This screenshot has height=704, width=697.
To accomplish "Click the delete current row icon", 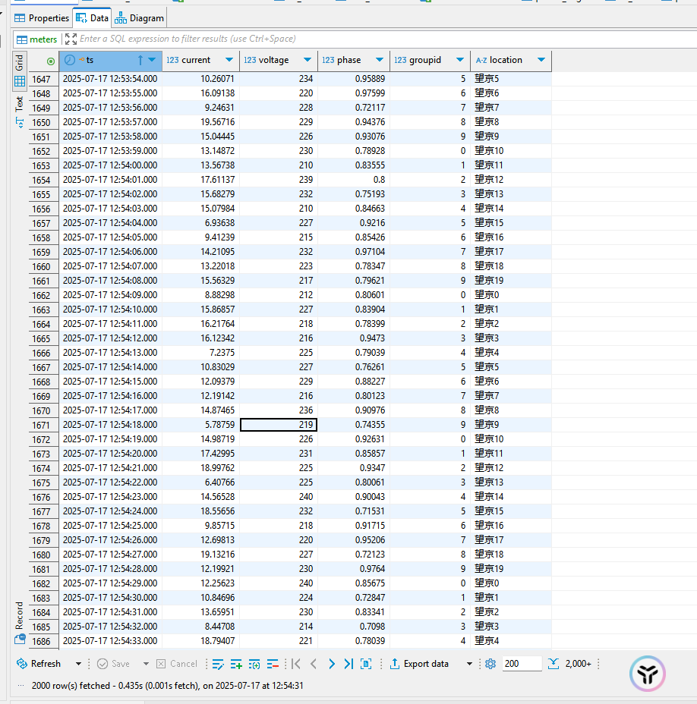I will click(x=273, y=664).
